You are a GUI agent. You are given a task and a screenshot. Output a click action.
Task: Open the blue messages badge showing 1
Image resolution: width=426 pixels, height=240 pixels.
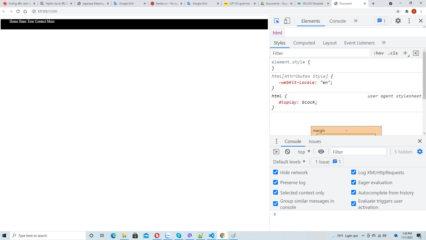381,21
